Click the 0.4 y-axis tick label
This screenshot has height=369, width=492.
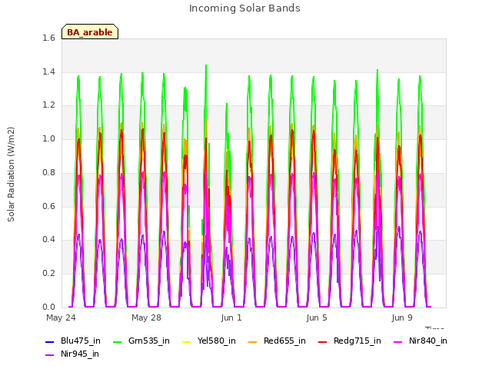pos(48,239)
